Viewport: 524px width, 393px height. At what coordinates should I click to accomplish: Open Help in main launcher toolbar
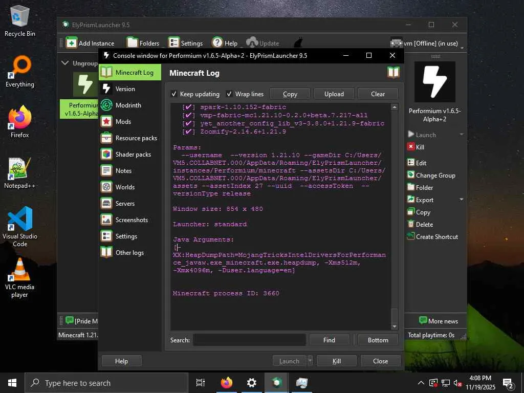tap(225, 43)
